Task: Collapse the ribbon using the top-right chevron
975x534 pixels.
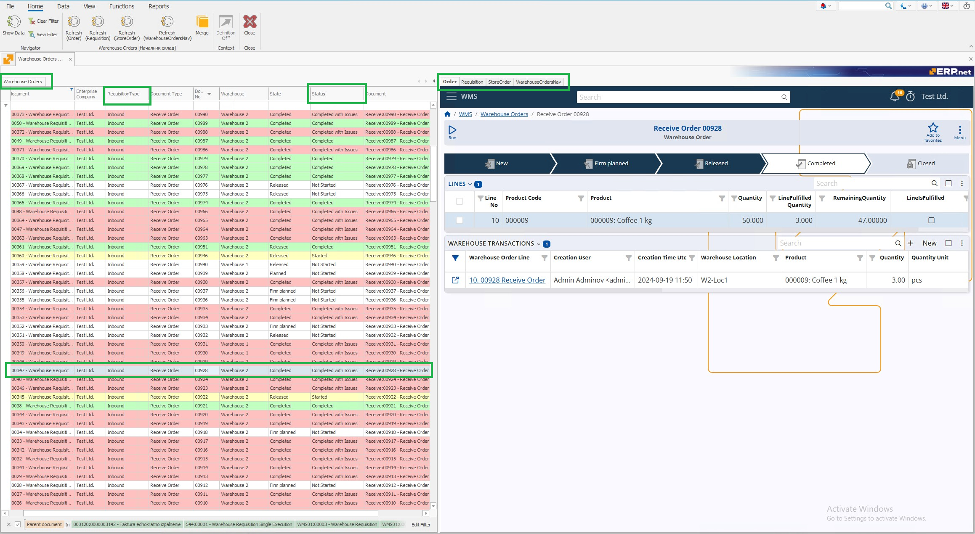Action: point(971,46)
